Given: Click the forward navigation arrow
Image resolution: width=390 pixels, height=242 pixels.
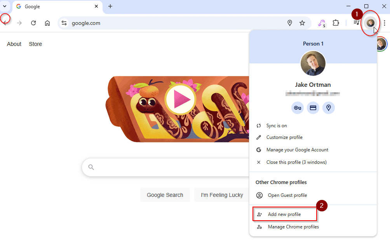Looking at the screenshot, I should (x=19, y=23).
